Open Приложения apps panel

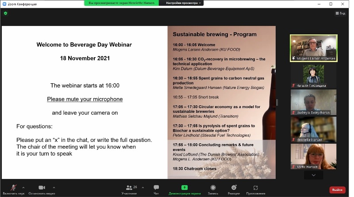(256, 190)
